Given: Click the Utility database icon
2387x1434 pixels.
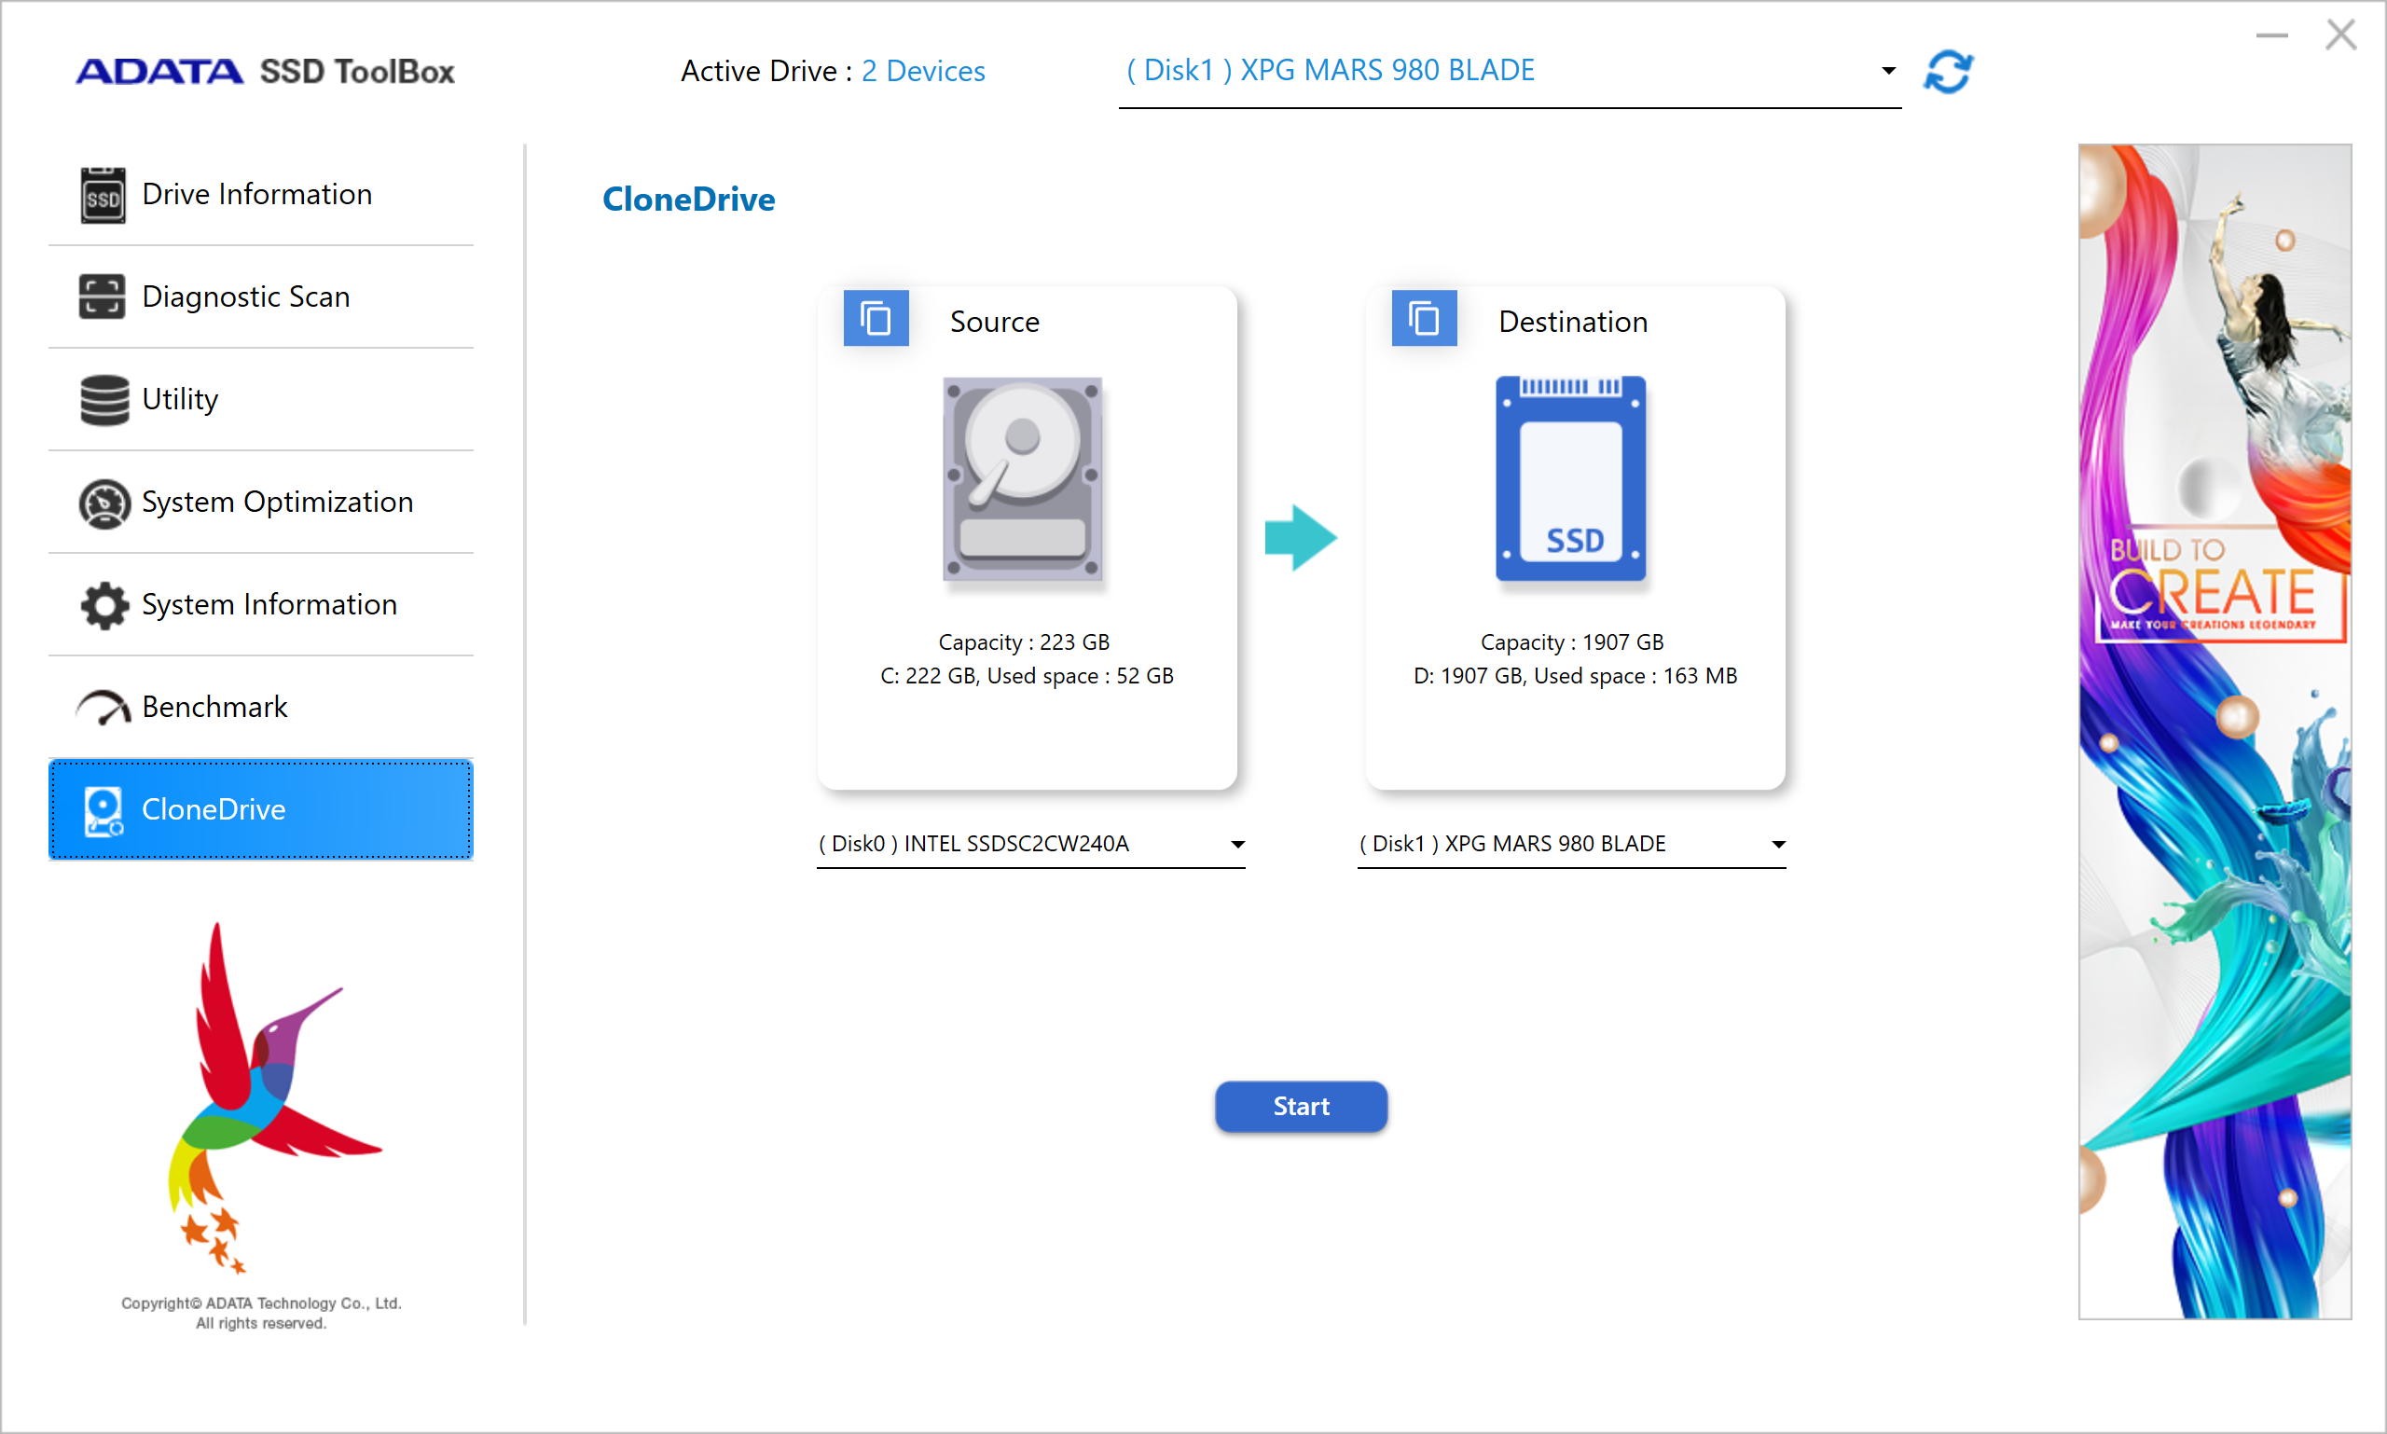Looking at the screenshot, I should click(x=104, y=399).
